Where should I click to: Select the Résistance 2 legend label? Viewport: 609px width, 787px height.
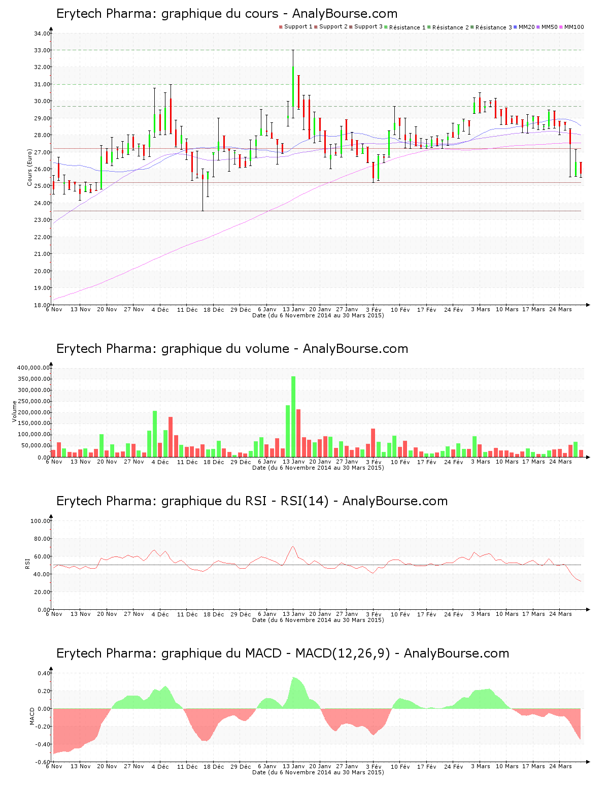click(451, 27)
